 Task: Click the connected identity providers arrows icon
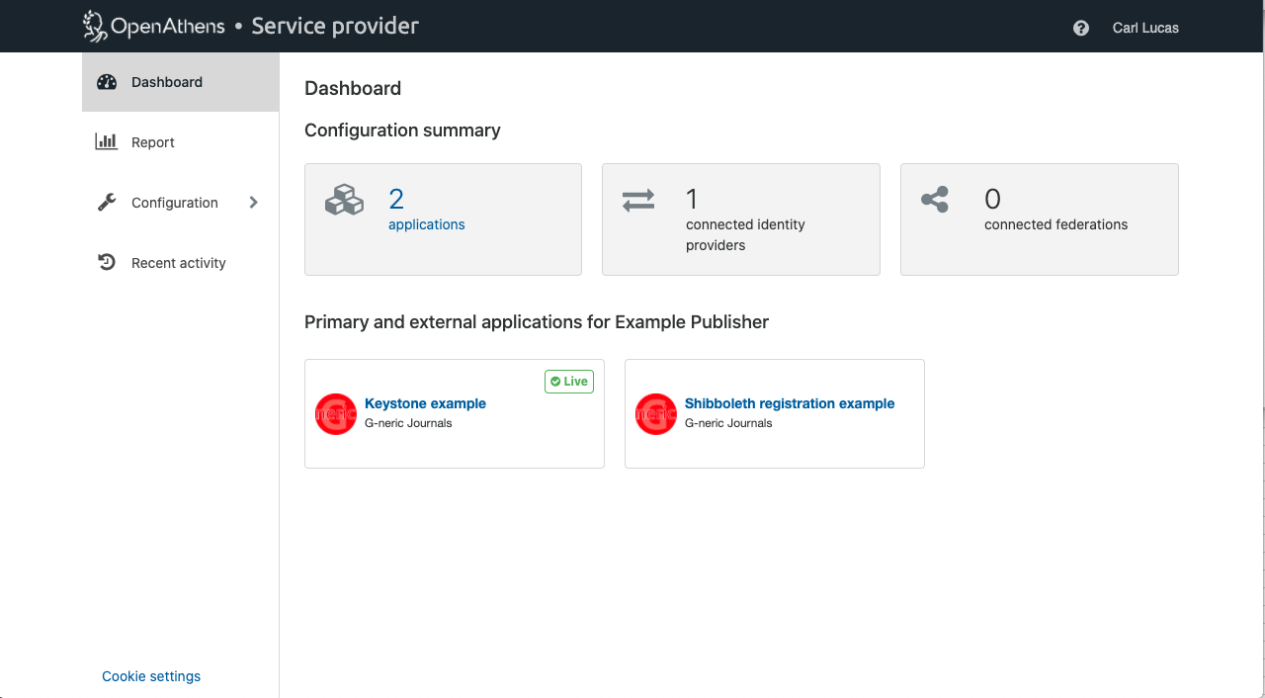638,200
